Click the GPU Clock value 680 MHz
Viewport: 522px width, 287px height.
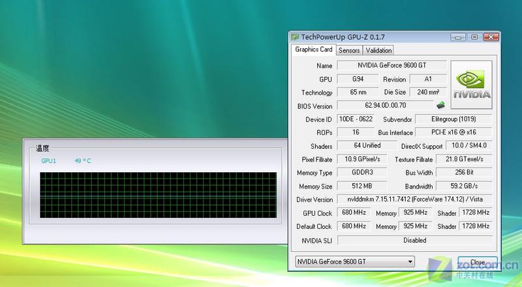click(354, 213)
